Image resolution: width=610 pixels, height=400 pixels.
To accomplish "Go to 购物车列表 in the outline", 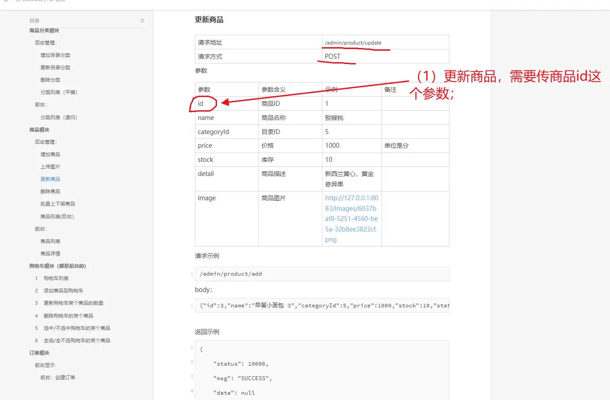I will pyautogui.click(x=56, y=278).
